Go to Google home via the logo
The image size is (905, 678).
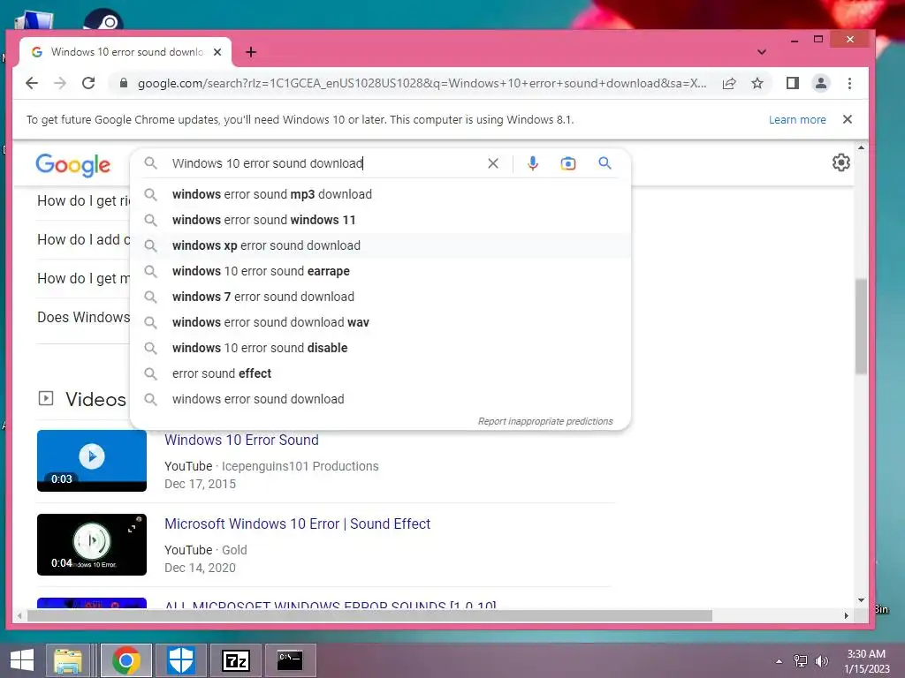click(x=72, y=165)
